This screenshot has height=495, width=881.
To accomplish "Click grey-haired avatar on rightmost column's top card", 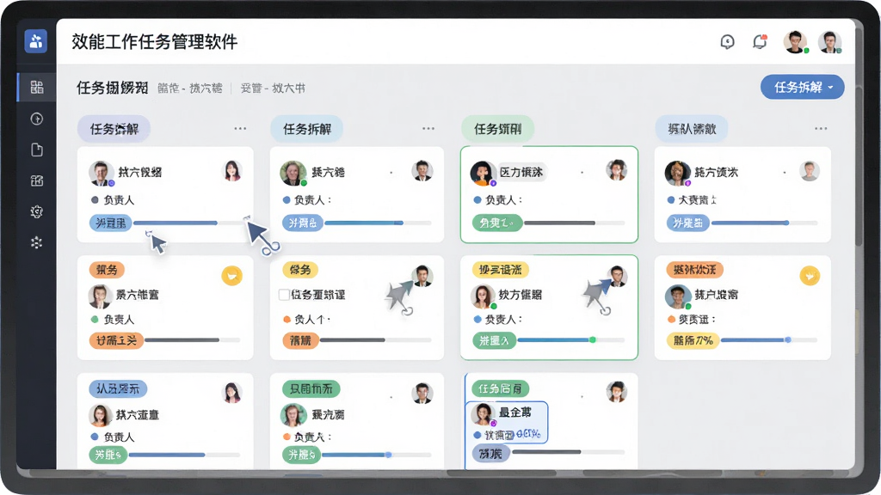I will [810, 171].
